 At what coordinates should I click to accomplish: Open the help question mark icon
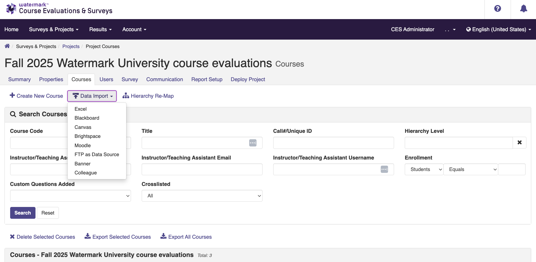497,9
